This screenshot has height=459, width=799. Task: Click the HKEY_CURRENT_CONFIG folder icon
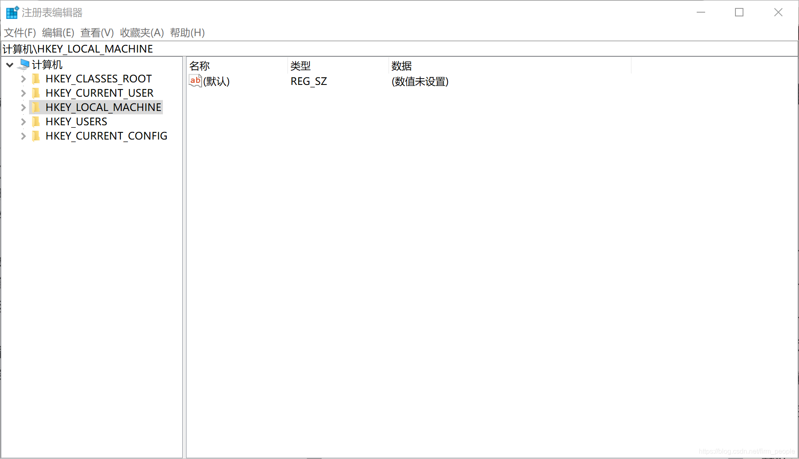coord(36,136)
